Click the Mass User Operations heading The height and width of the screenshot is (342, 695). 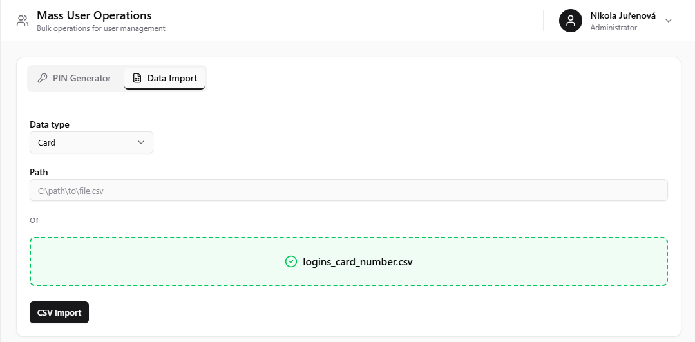click(94, 15)
